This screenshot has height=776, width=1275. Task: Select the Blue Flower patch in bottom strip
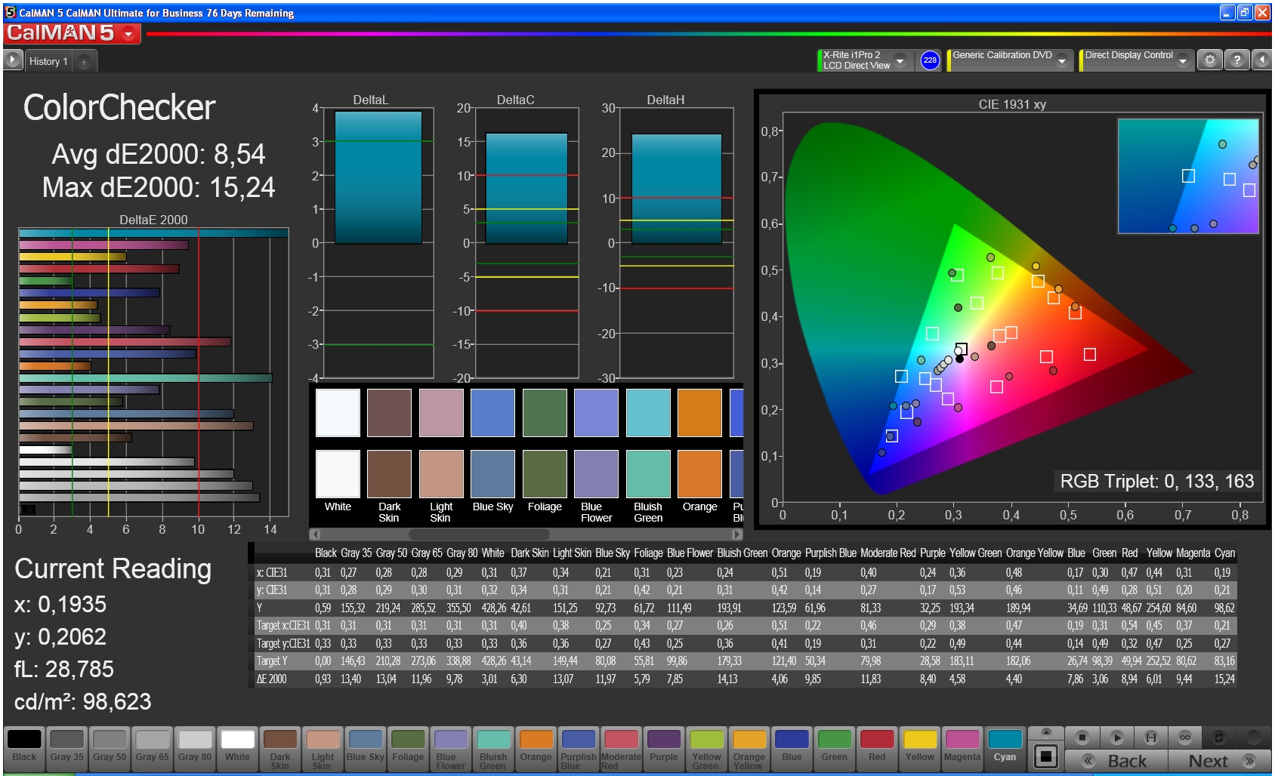point(451,748)
